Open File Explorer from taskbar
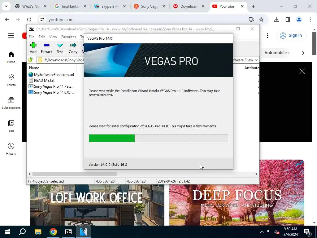Screen dimensions: 317x238 pyautogui.click(x=38, y=232)
